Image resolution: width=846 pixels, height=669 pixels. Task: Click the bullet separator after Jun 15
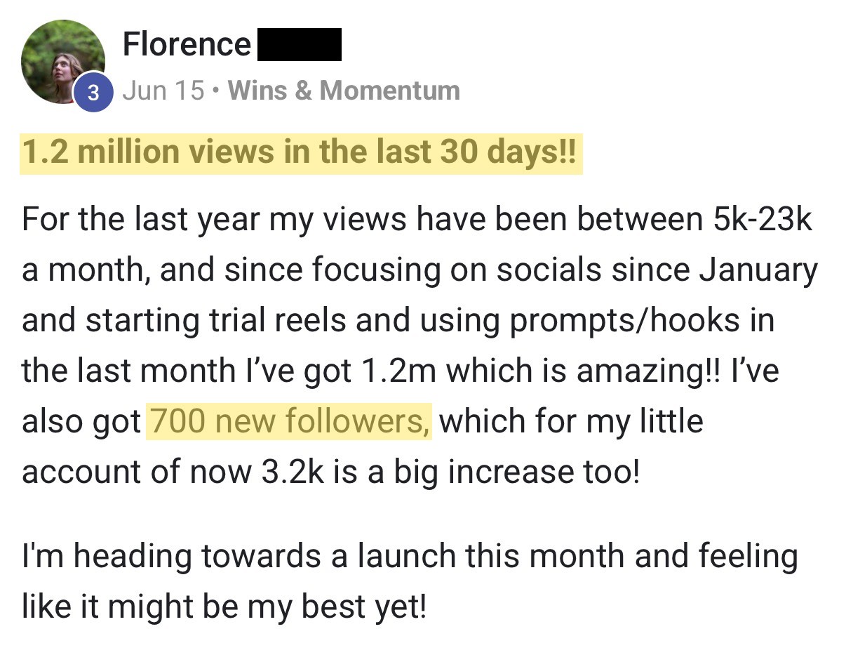pyautogui.click(x=216, y=91)
